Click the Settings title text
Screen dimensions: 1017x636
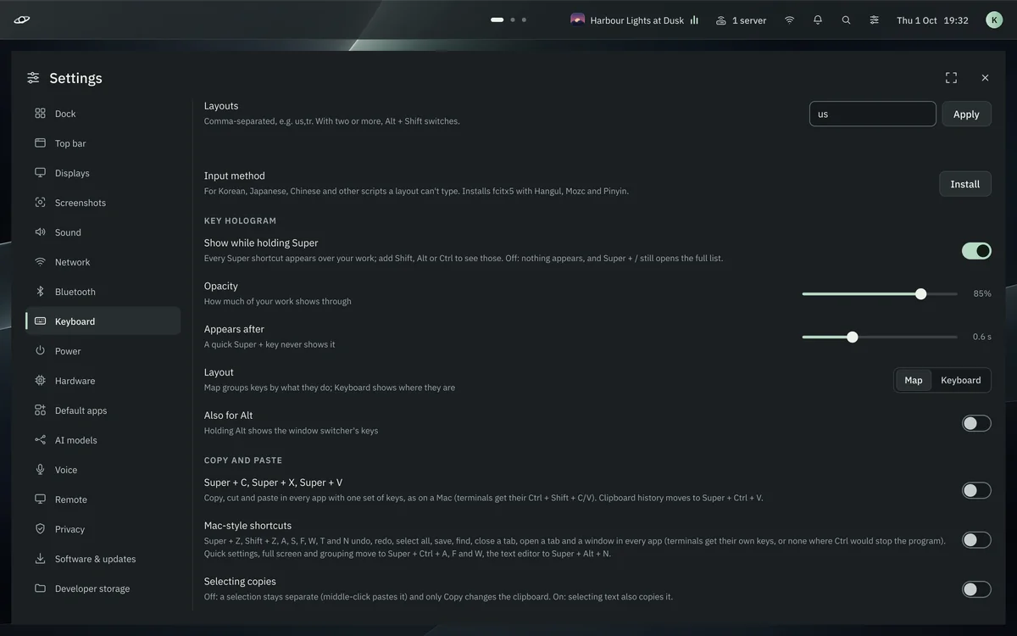click(x=75, y=78)
